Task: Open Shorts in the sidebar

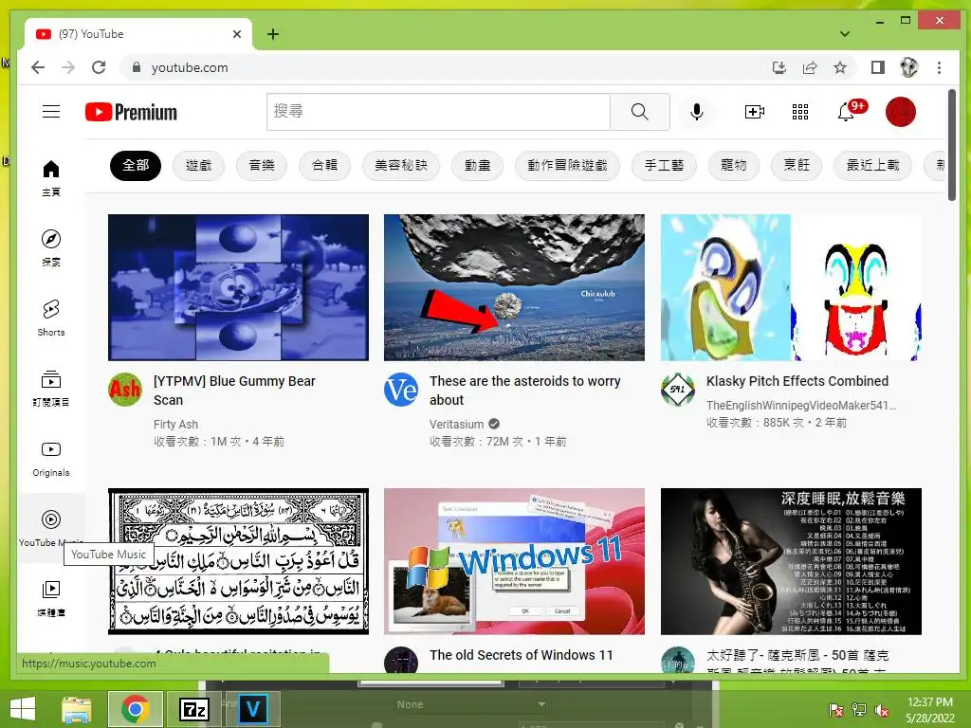Action: point(51,318)
